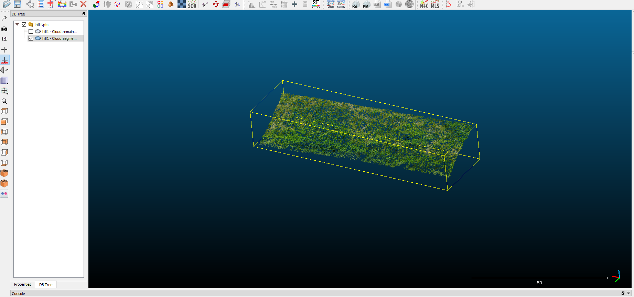Toggle the hill1.pts folder checkbox
634x297 pixels.
click(24, 24)
